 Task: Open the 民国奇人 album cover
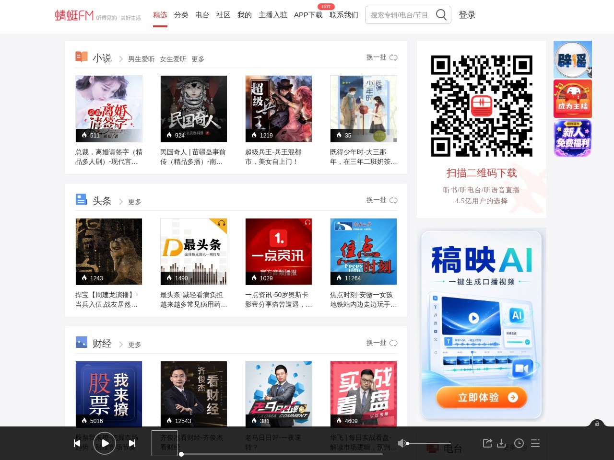[194, 109]
